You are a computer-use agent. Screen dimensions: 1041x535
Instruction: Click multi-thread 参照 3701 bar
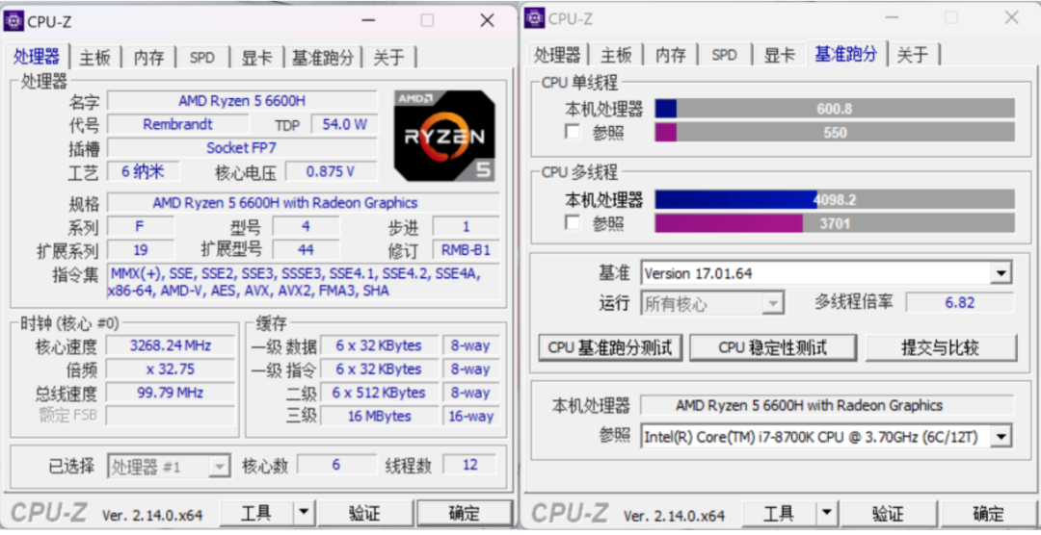[835, 222]
